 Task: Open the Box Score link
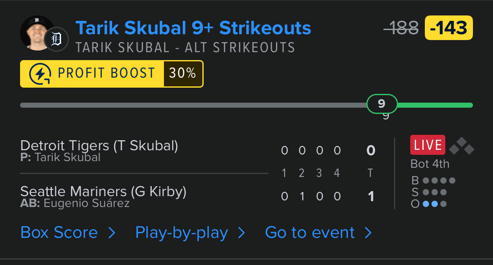point(59,232)
